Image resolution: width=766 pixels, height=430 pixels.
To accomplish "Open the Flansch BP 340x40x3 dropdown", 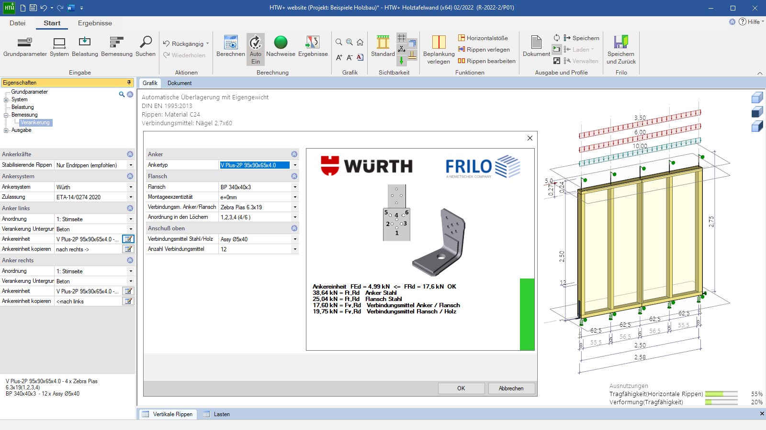I will tap(295, 187).
